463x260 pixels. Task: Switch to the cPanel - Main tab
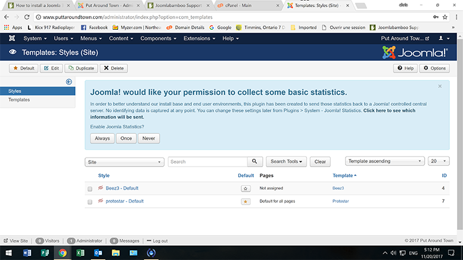tap(247, 5)
